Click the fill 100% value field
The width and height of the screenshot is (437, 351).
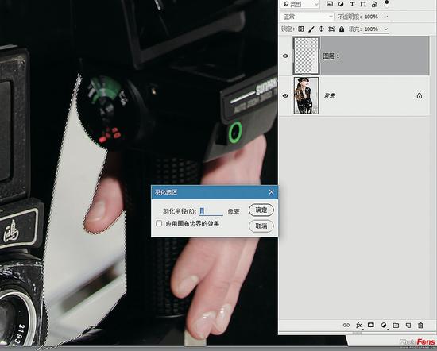[373, 29]
